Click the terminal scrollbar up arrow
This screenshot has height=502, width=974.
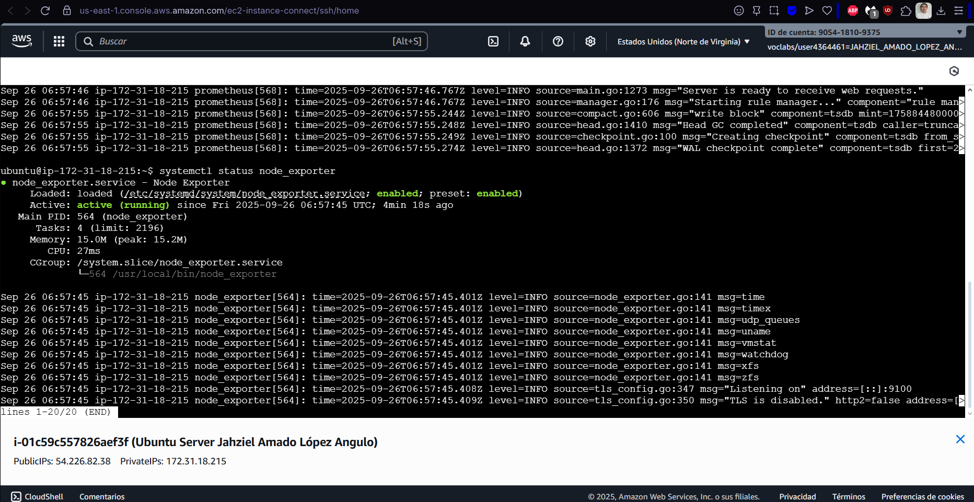970,90
